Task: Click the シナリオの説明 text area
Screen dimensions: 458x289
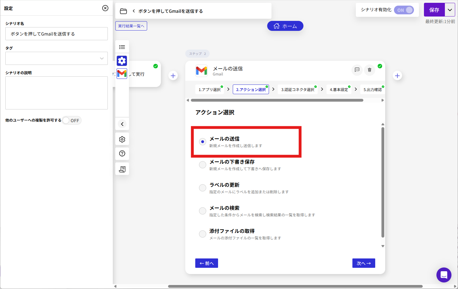Action: [x=57, y=93]
